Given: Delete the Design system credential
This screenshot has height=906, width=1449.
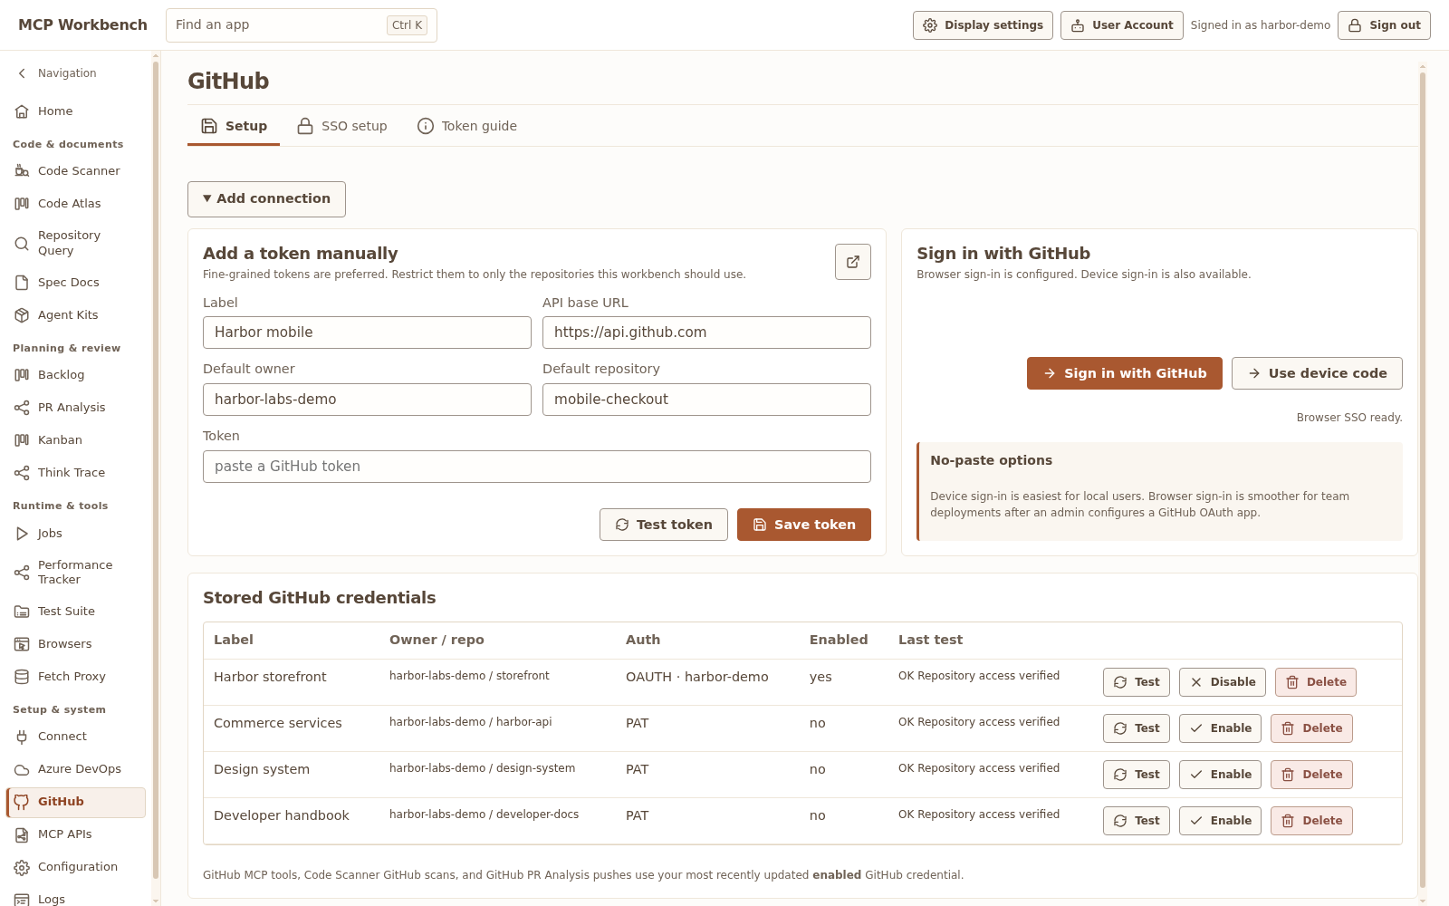Looking at the screenshot, I should click(x=1311, y=775).
